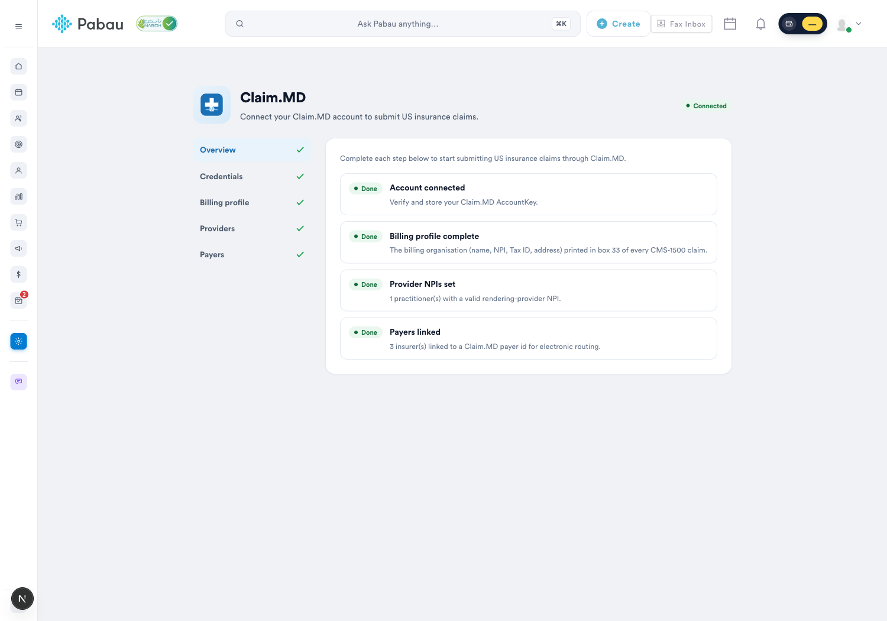
Task: Click the notifications bell icon
Action: [760, 24]
